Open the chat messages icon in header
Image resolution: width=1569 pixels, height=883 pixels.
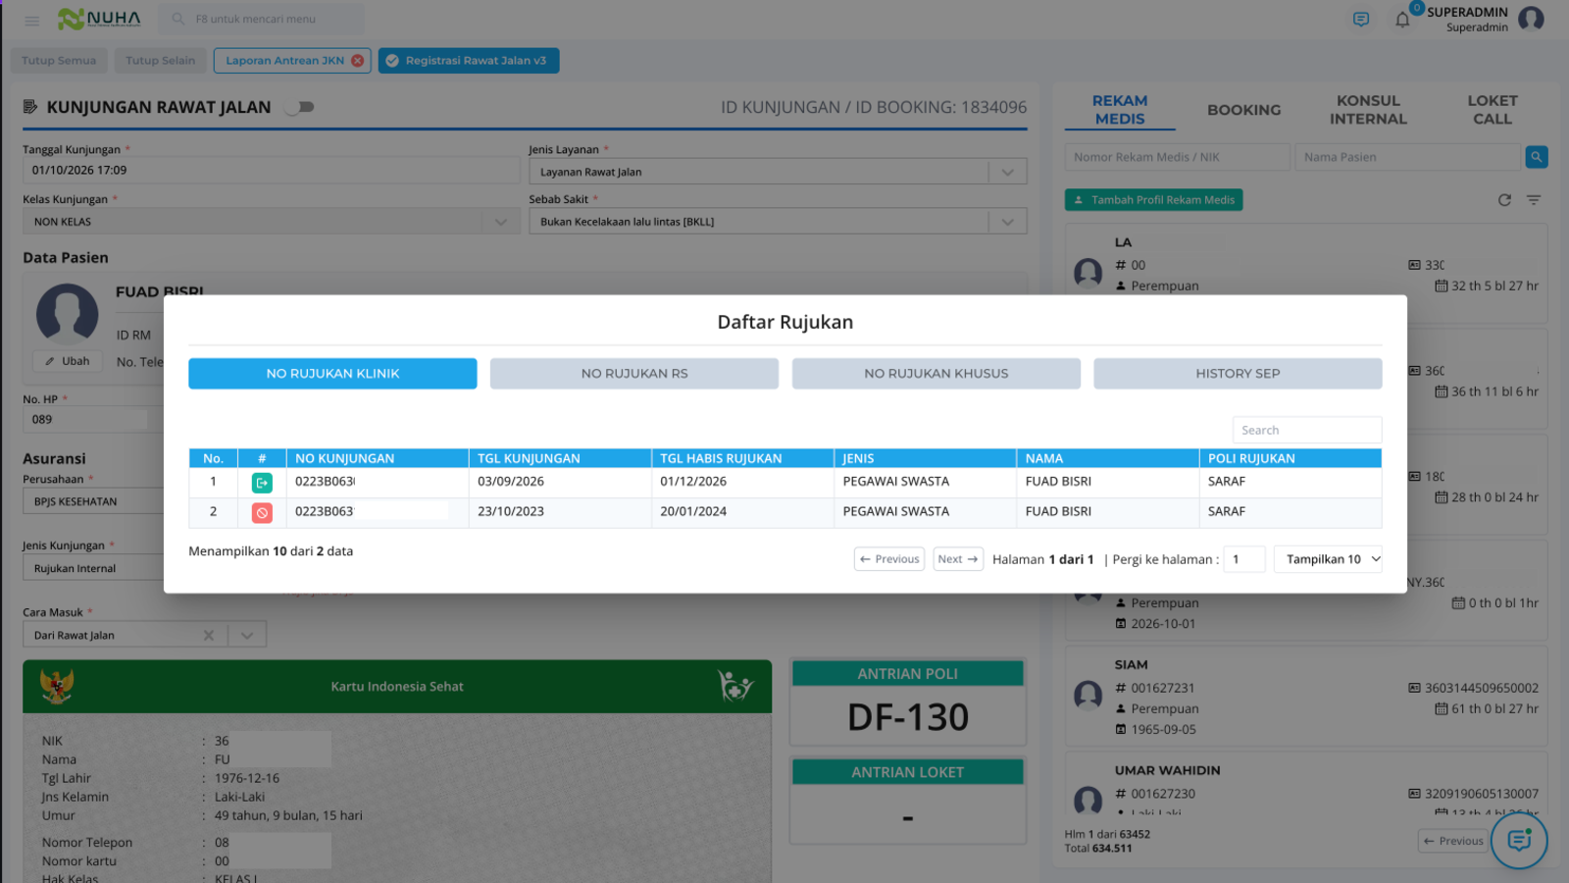click(x=1361, y=20)
